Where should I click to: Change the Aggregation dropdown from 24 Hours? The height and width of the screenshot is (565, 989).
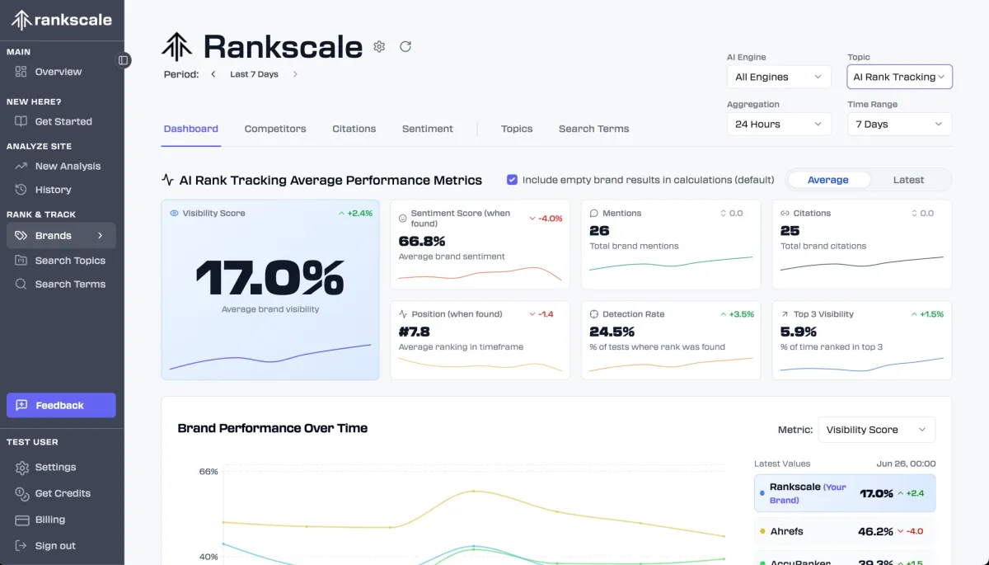pos(778,124)
